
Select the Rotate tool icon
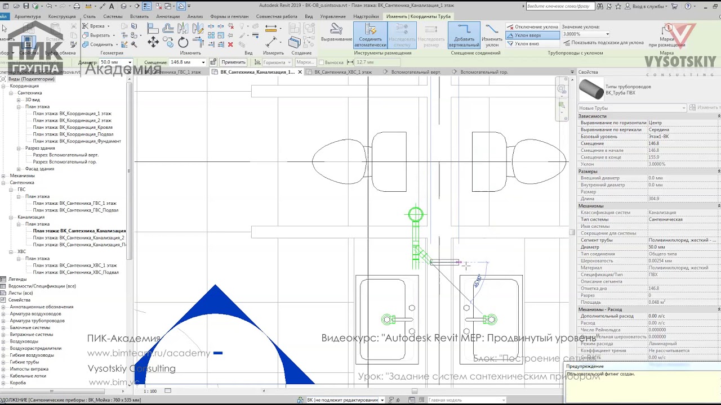183,42
